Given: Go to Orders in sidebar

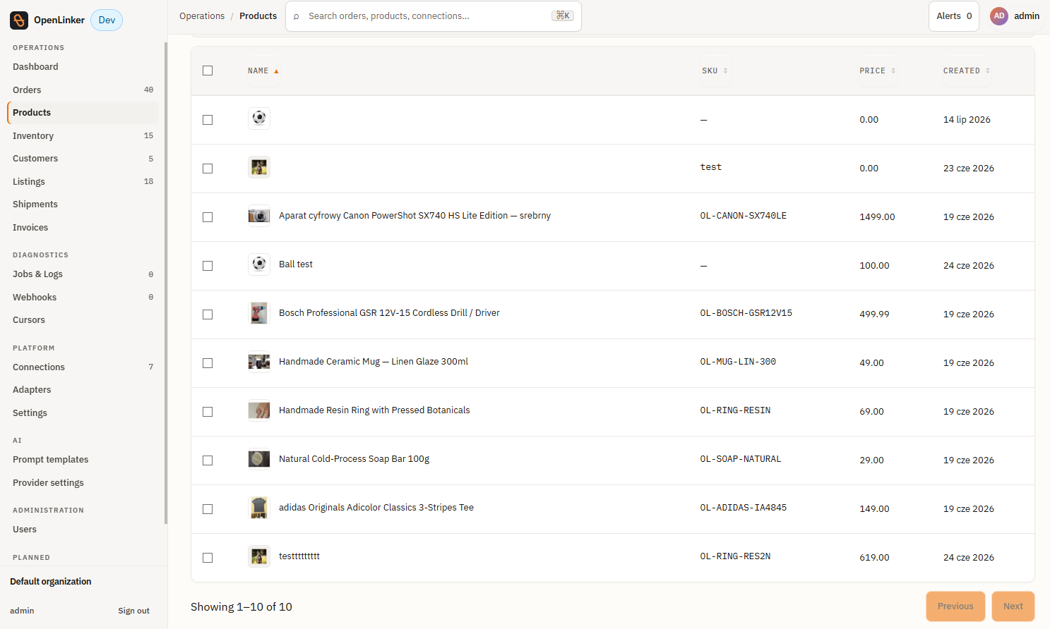Looking at the screenshot, I should click(83, 90).
